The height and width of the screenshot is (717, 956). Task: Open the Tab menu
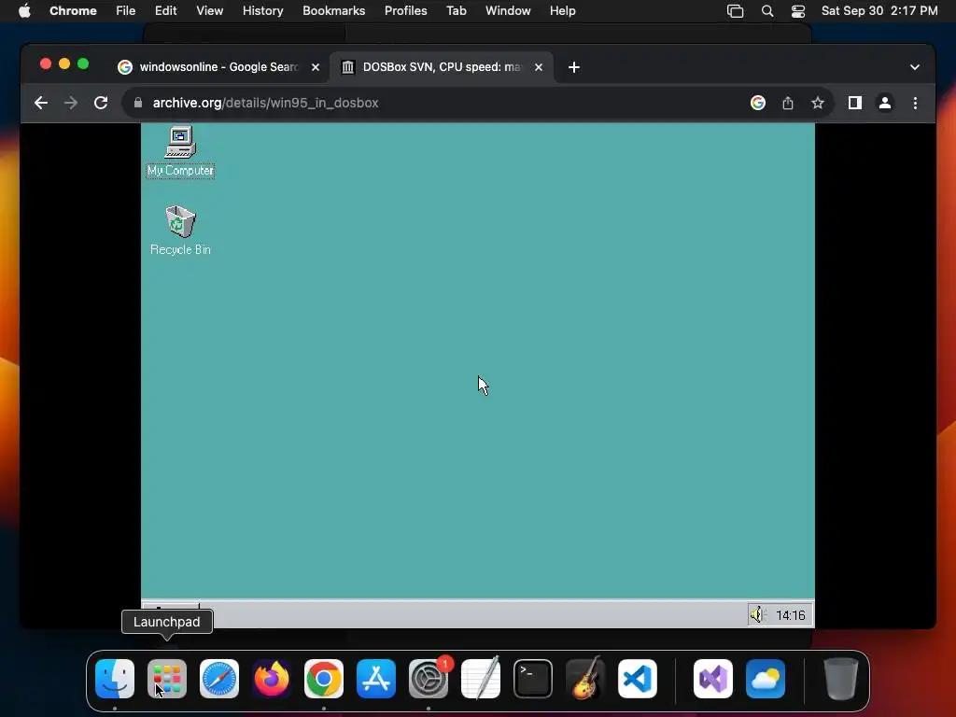(456, 11)
